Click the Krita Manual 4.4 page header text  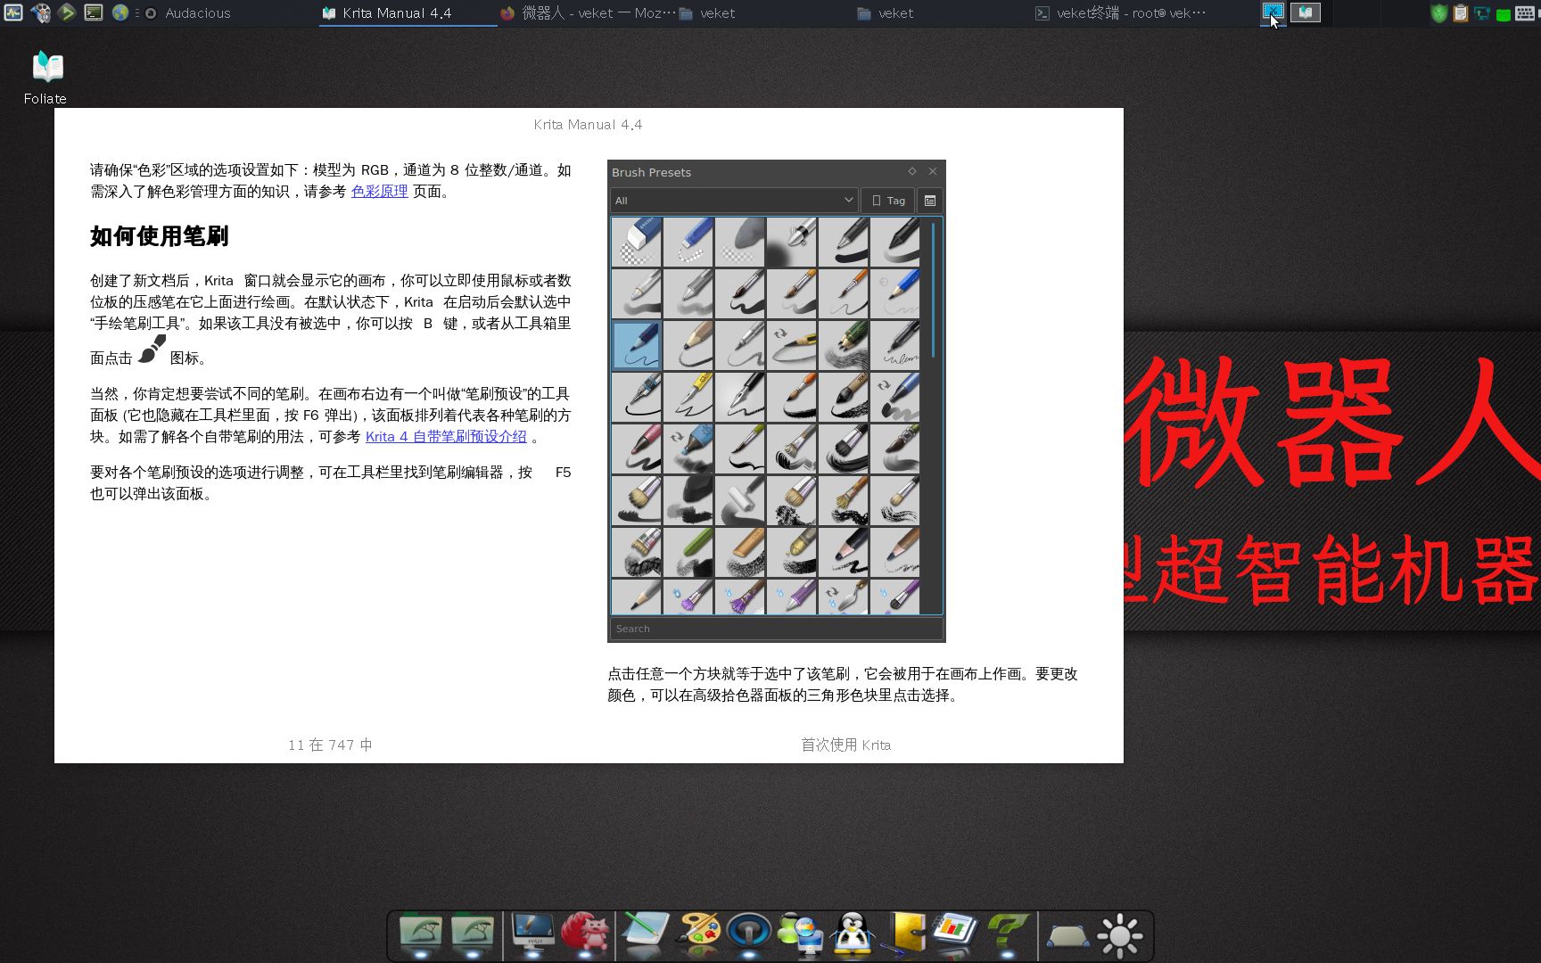pos(588,125)
